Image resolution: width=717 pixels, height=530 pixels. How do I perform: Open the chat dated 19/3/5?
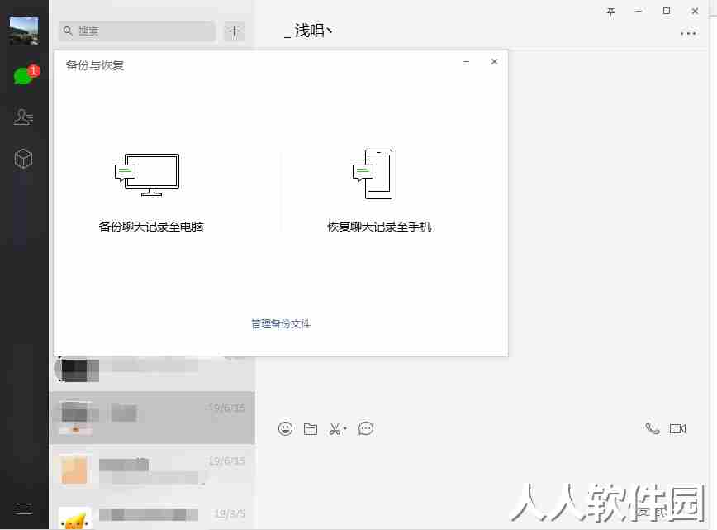coord(152,513)
